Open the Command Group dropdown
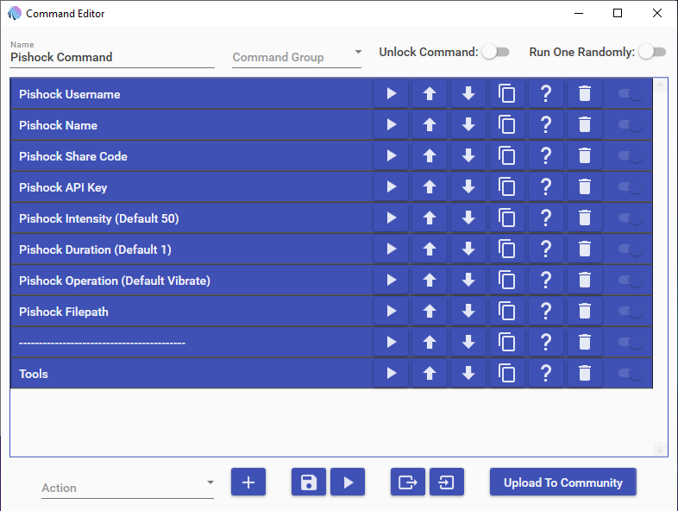This screenshot has width=678, height=511. 297,57
